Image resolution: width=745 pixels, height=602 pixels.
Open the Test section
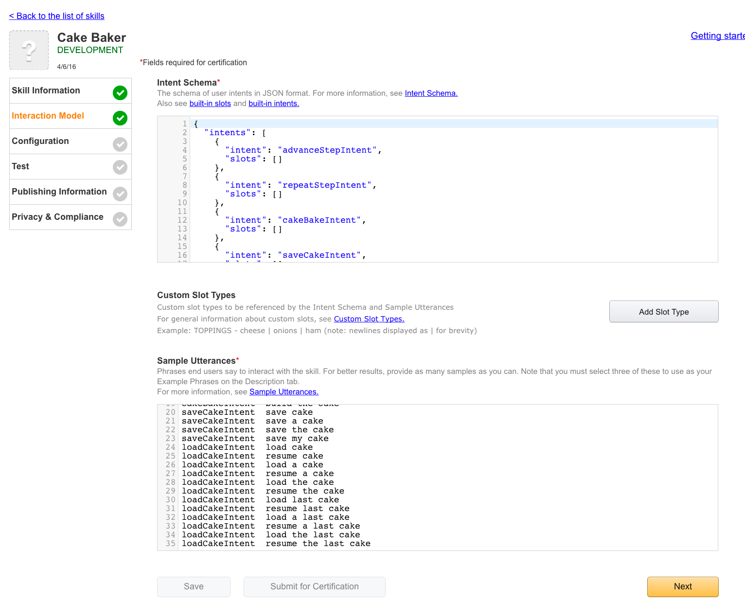point(71,167)
